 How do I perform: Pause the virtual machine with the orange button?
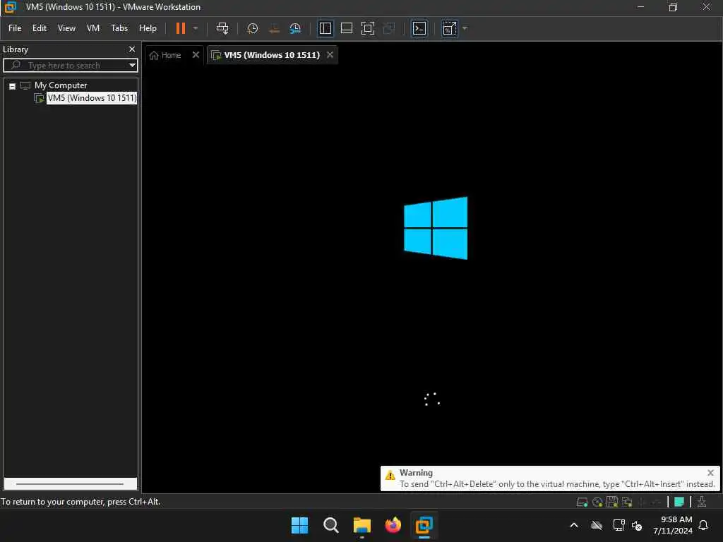click(x=181, y=28)
